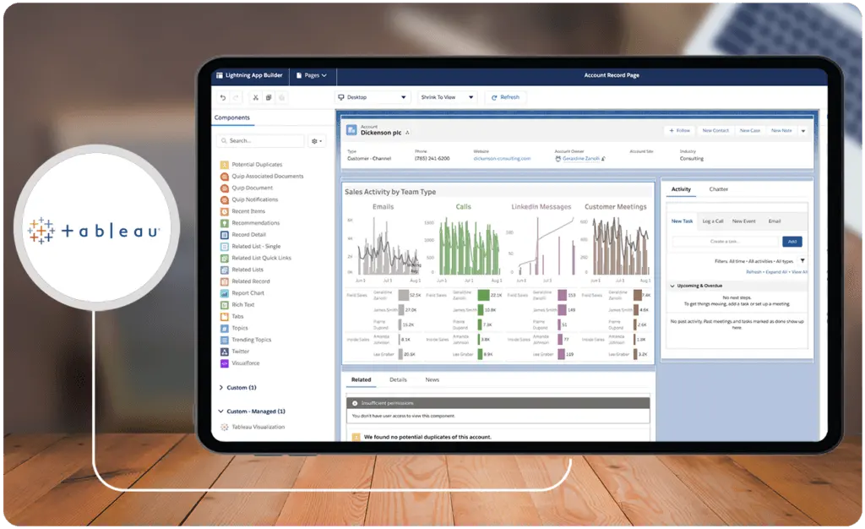Click the Sales Activity by Team Type chart title

coord(390,193)
